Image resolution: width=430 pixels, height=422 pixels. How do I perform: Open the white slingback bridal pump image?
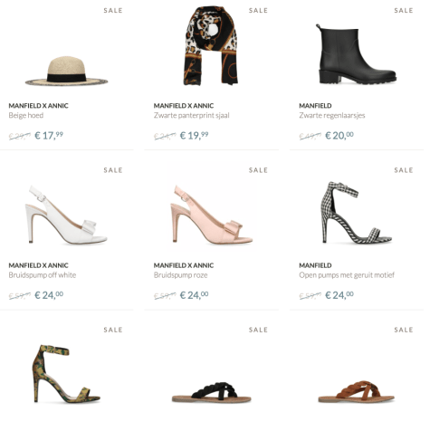(x=66, y=215)
